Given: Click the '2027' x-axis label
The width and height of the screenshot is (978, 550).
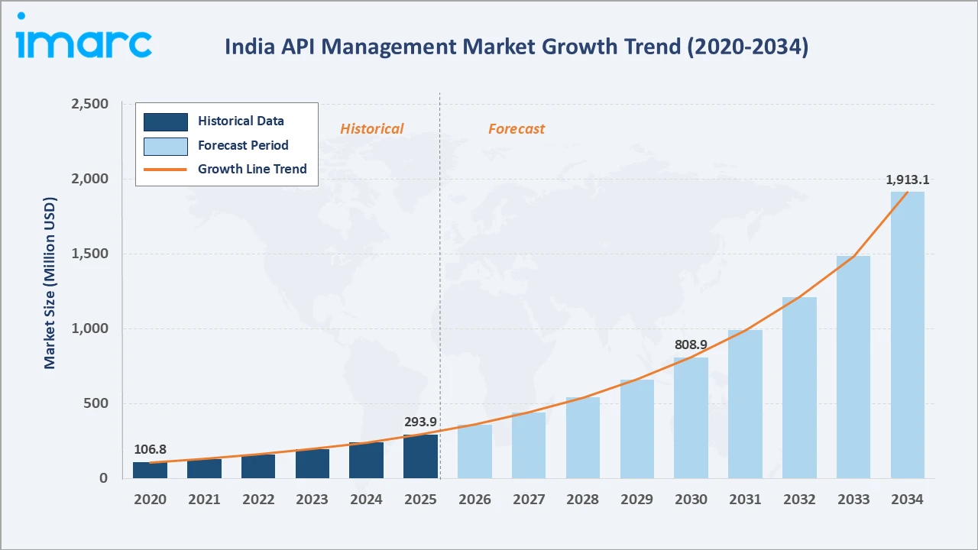Looking at the screenshot, I should click(x=529, y=500).
